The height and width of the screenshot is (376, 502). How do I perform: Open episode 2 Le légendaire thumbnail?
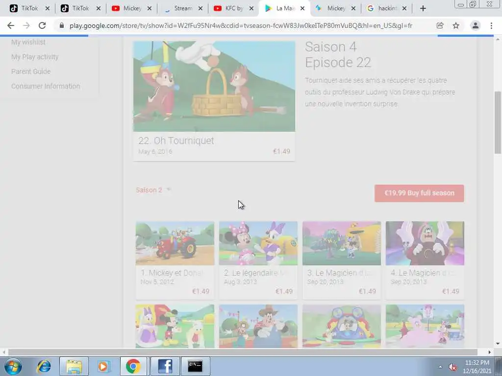[x=258, y=243]
